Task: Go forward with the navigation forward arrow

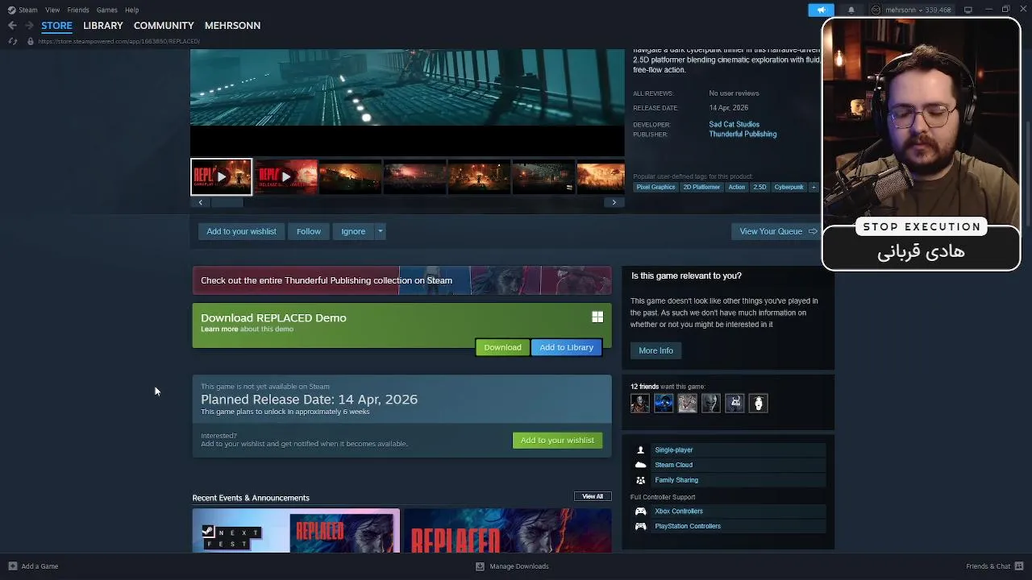Action: pos(29,26)
